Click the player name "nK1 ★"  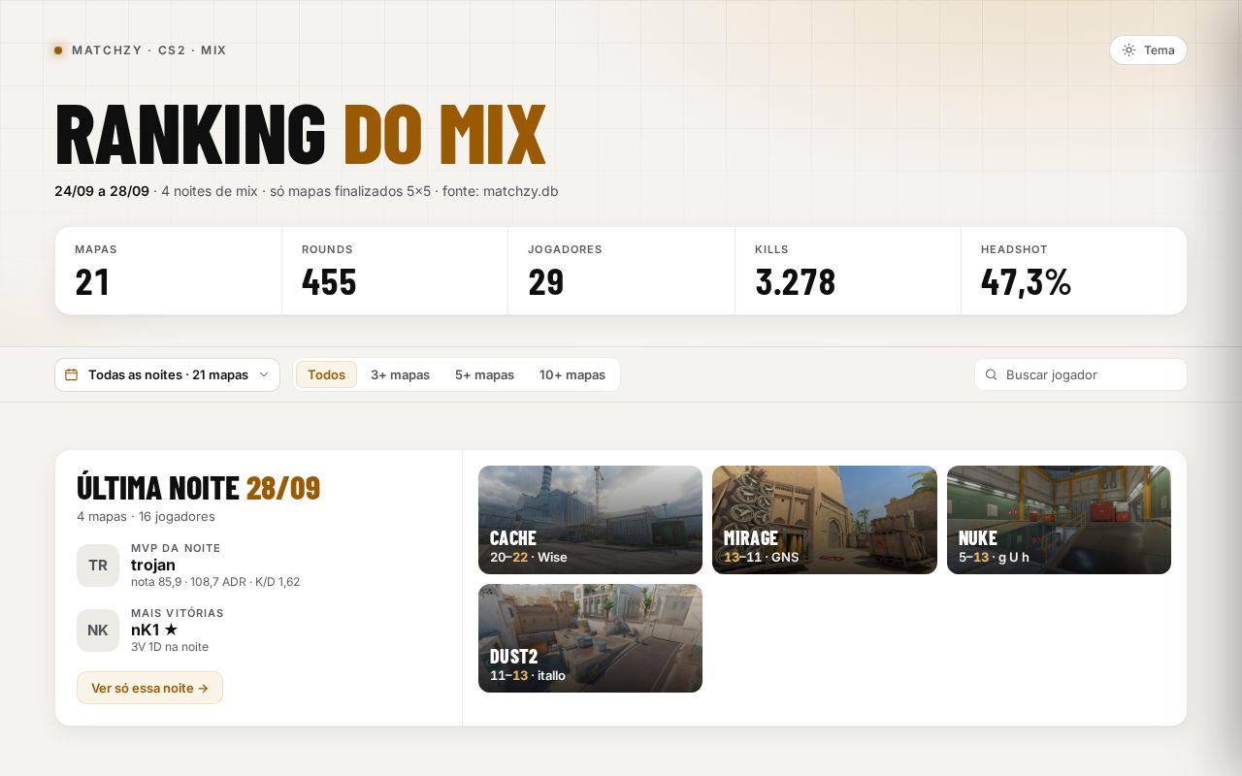[154, 630]
